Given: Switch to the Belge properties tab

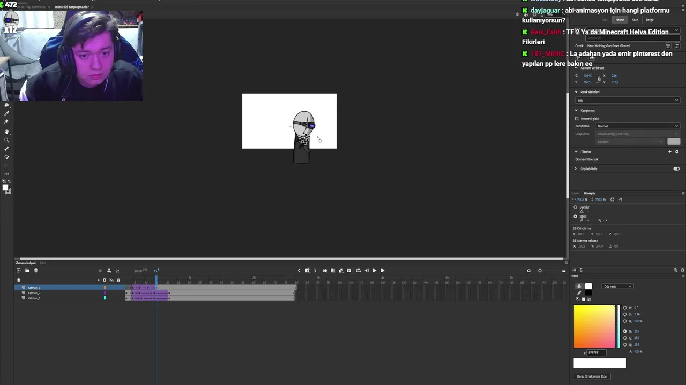Looking at the screenshot, I should coord(650,20).
